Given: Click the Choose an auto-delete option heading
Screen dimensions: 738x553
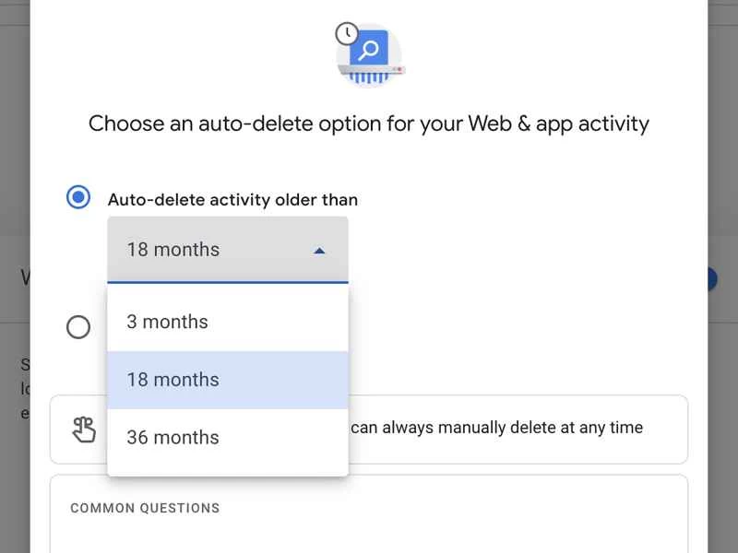Looking at the screenshot, I should click(369, 124).
